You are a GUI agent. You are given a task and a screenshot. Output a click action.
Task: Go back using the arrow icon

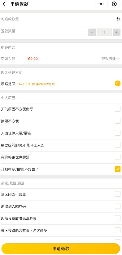pos(4,4)
